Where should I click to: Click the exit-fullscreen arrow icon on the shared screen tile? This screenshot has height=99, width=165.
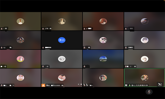coord(160,84)
